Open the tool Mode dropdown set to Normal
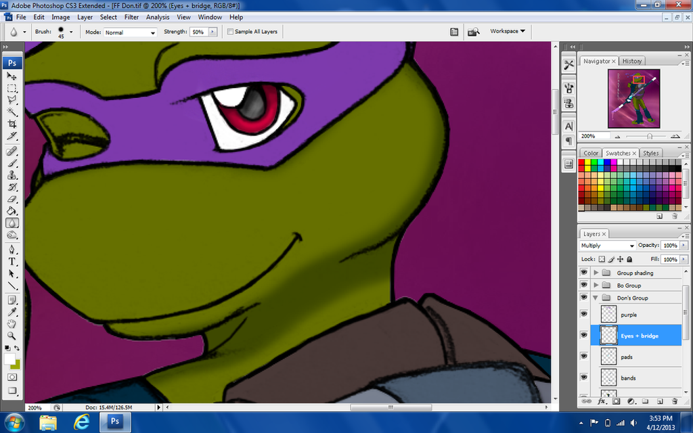This screenshot has width=693, height=433. pos(130,32)
